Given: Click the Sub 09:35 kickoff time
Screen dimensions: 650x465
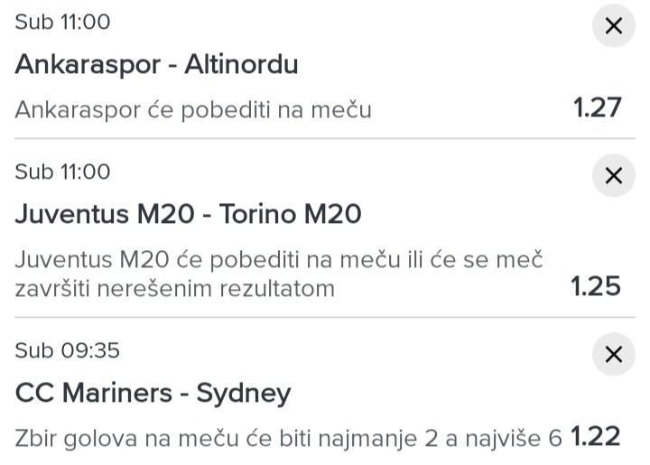Looking at the screenshot, I should [x=67, y=350].
